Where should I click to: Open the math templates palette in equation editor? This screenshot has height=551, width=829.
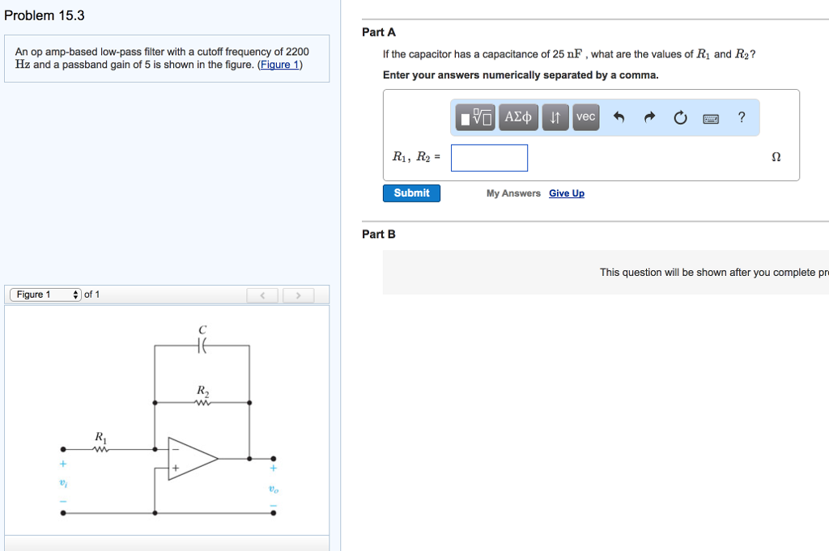click(x=474, y=117)
